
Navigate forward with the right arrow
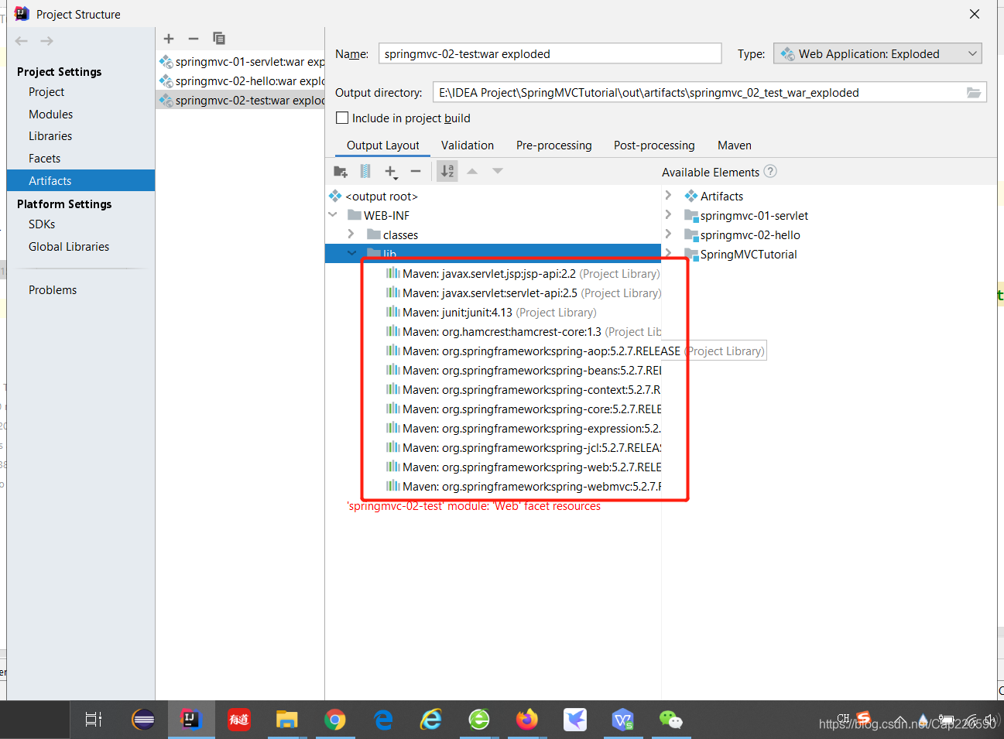47,41
